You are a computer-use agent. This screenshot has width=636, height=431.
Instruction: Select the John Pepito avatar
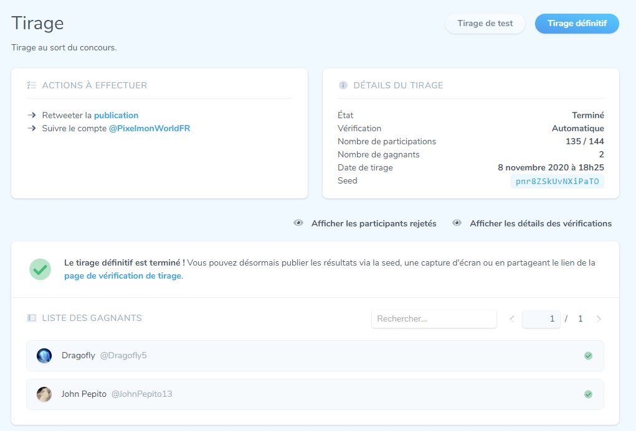click(44, 394)
